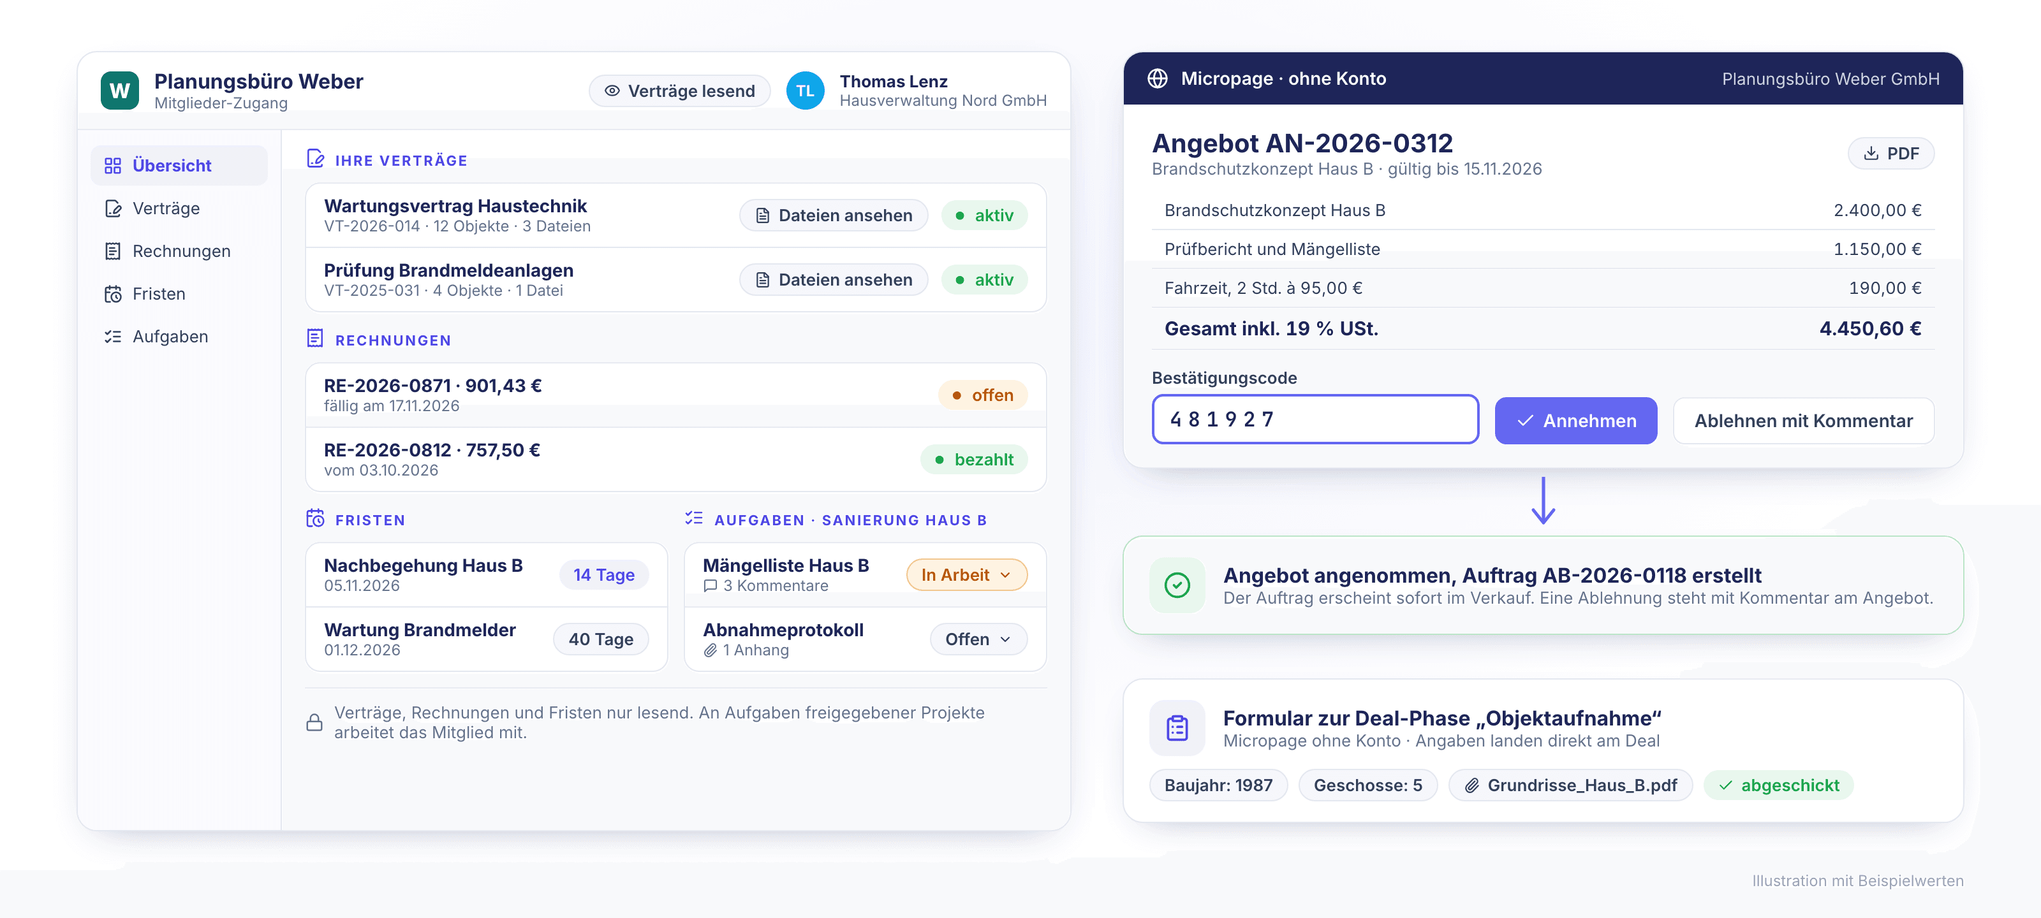The width and height of the screenshot is (2041, 918).
Task: Click Dateien ansehen for Wartungsvertrag Haustechnik
Action: point(834,215)
